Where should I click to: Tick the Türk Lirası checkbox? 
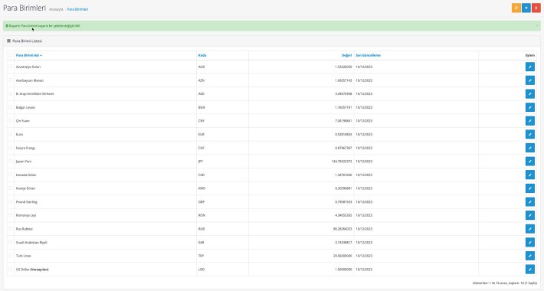coord(11,255)
